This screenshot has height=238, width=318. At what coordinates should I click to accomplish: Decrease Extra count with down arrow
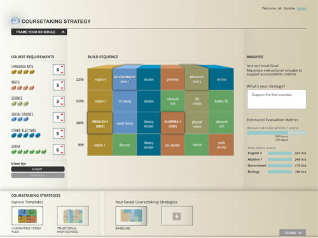pos(62,152)
